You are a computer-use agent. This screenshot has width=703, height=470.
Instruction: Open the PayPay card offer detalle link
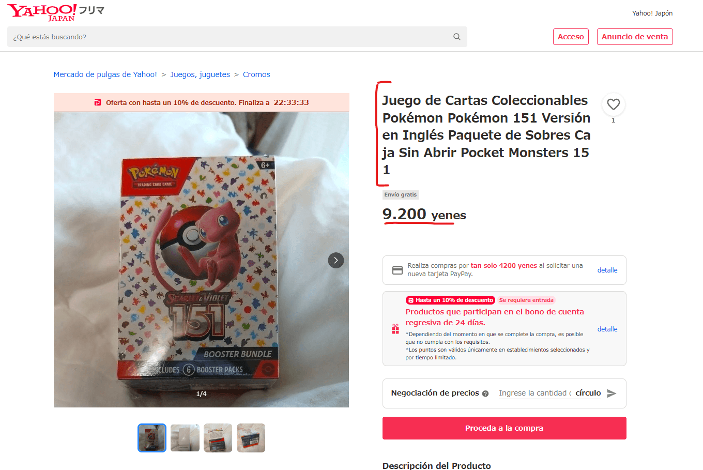tap(607, 270)
